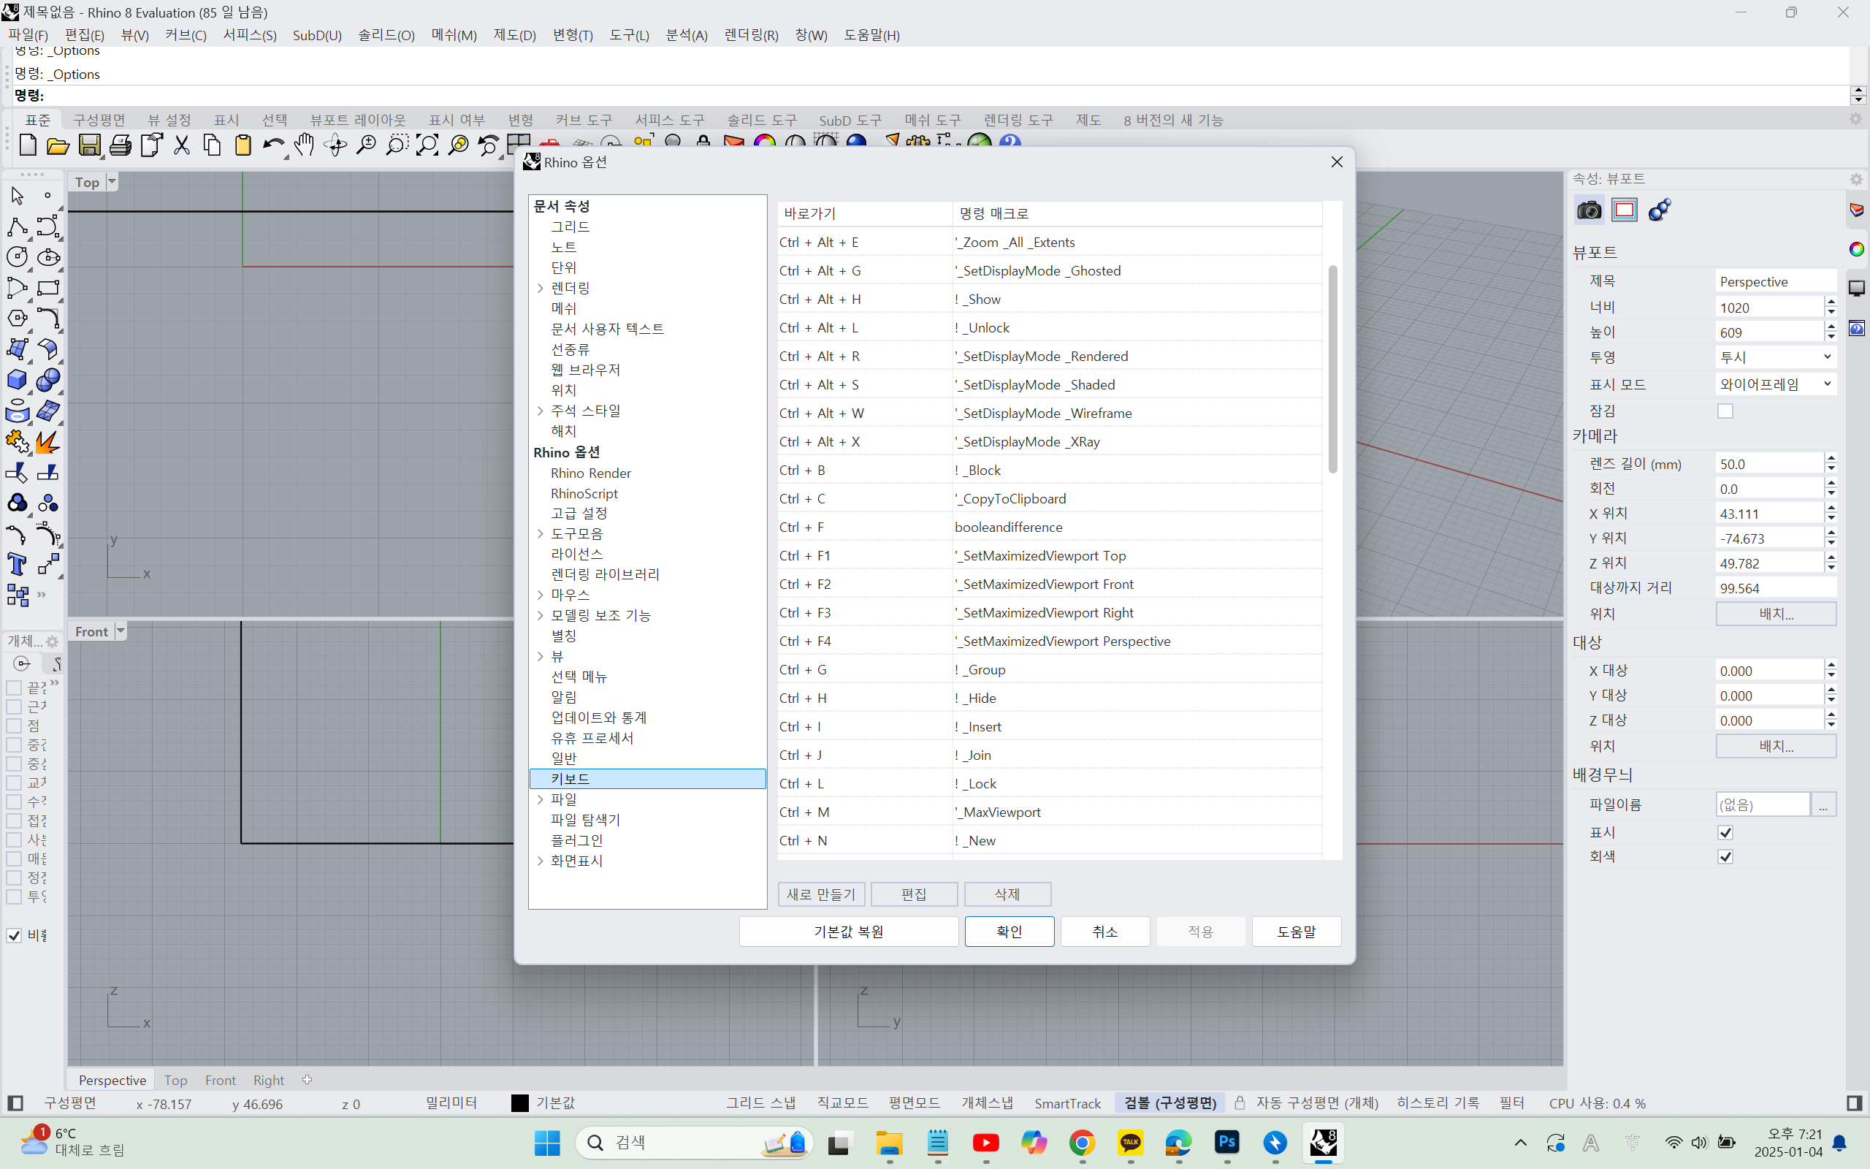
Task: Click the Cut scissors icon
Action: (x=182, y=145)
